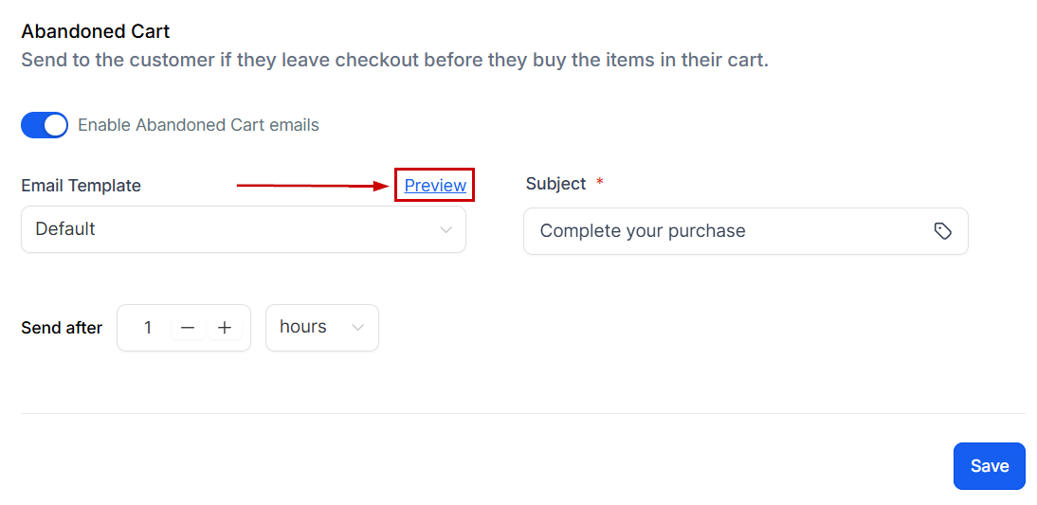The width and height of the screenshot is (1037, 505).
Task: Click the chevron arrow in Email Template box
Action: [446, 230]
